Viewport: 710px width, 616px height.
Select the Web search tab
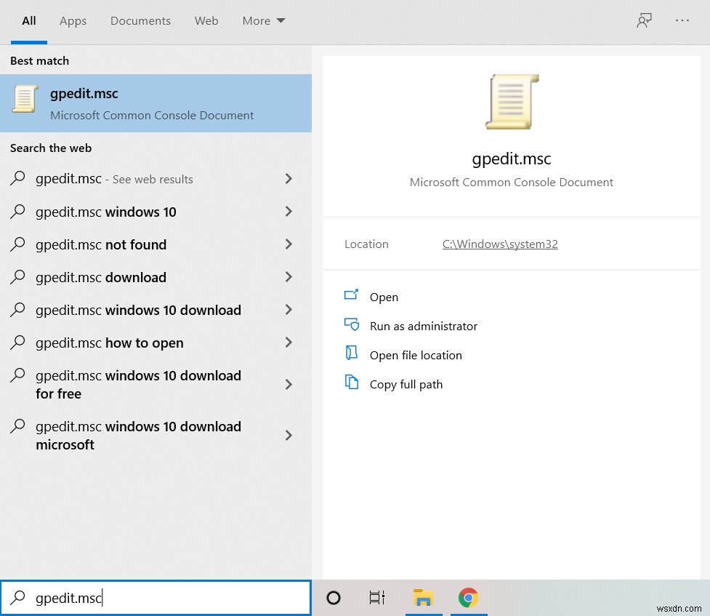point(206,20)
